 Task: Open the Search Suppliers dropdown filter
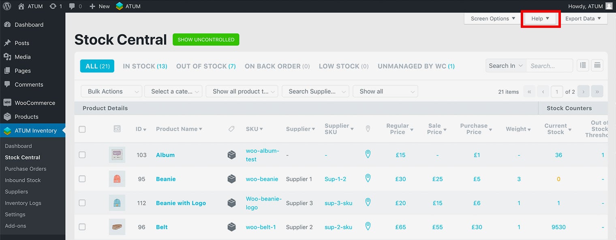coord(315,91)
